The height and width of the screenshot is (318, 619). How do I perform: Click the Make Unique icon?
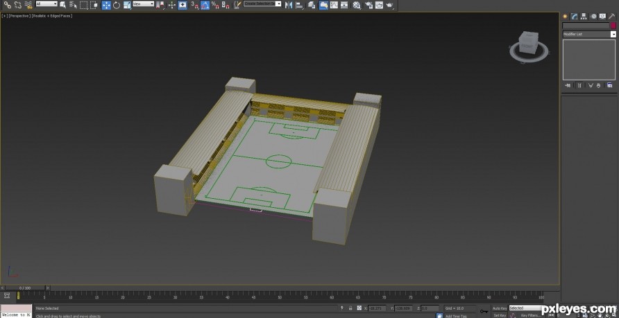point(591,85)
